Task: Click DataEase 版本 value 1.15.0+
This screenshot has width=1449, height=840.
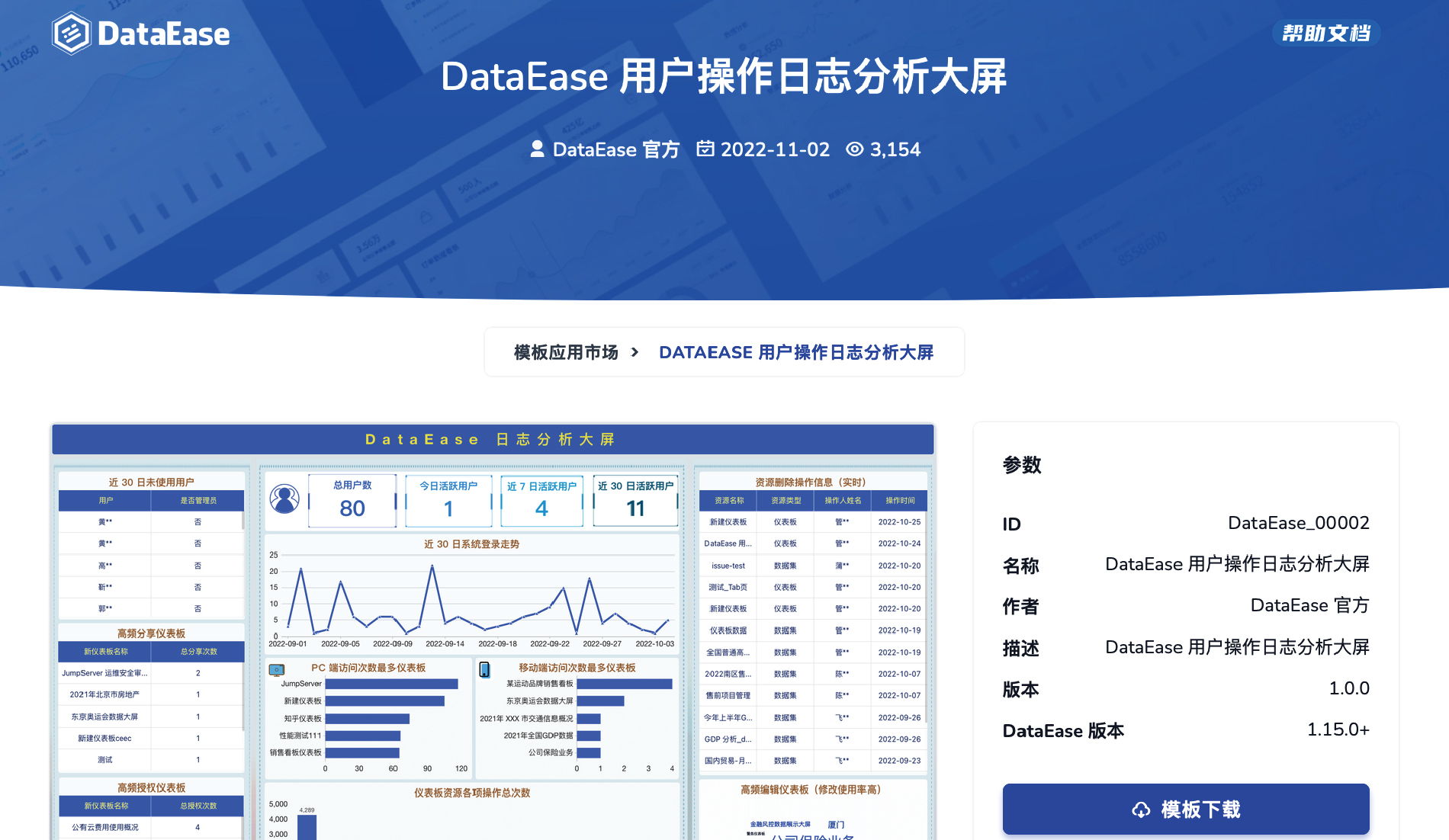Action: [1338, 729]
